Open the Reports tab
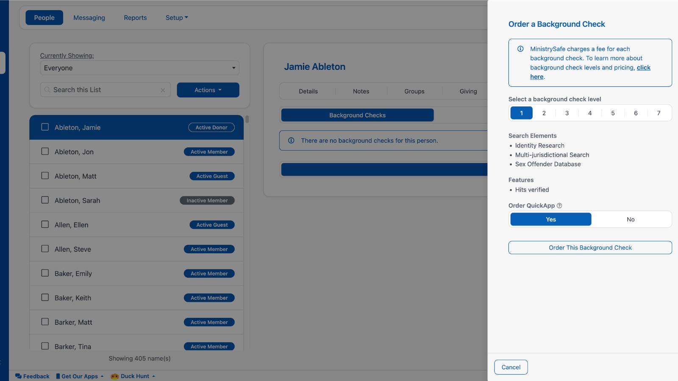This screenshot has height=381, width=678. tap(135, 18)
